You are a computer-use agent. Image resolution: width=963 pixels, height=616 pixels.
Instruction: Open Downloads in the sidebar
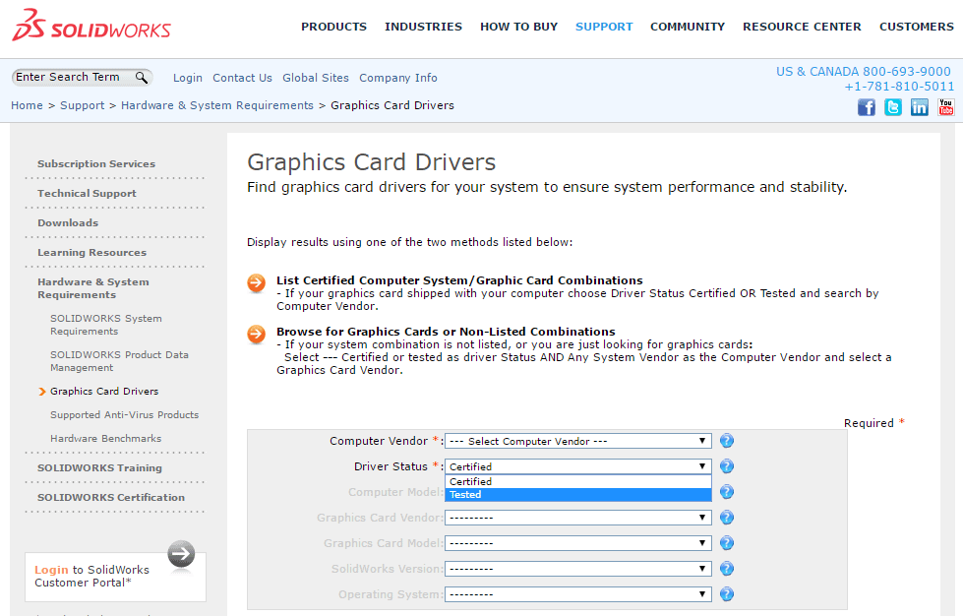[68, 223]
